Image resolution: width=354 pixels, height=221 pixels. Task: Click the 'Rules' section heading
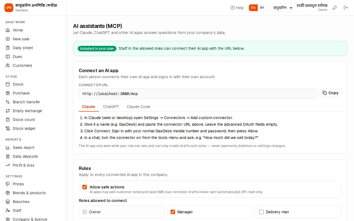click(x=85, y=168)
